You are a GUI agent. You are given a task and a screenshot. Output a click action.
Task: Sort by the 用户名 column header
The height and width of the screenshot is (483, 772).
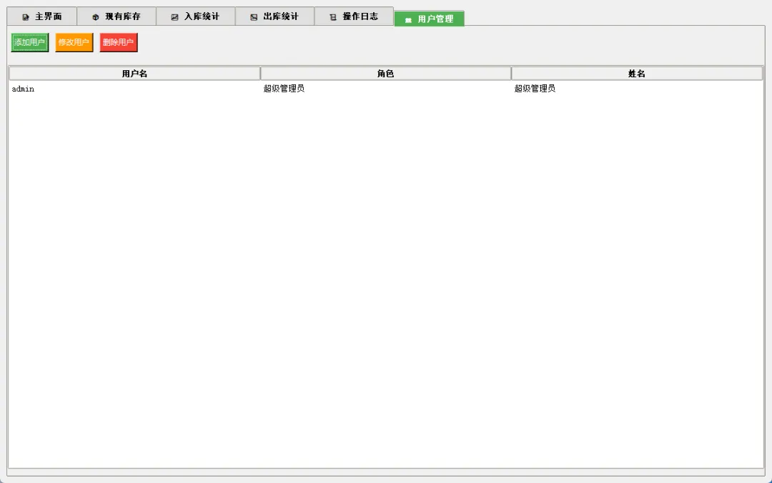[x=134, y=74]
